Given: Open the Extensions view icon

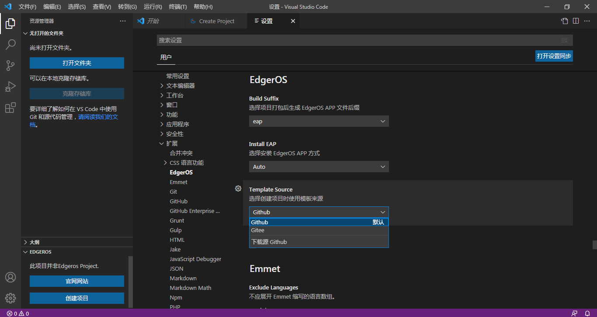Looking at the screenshot, I should pyautogui.click(x=10, y=108).
